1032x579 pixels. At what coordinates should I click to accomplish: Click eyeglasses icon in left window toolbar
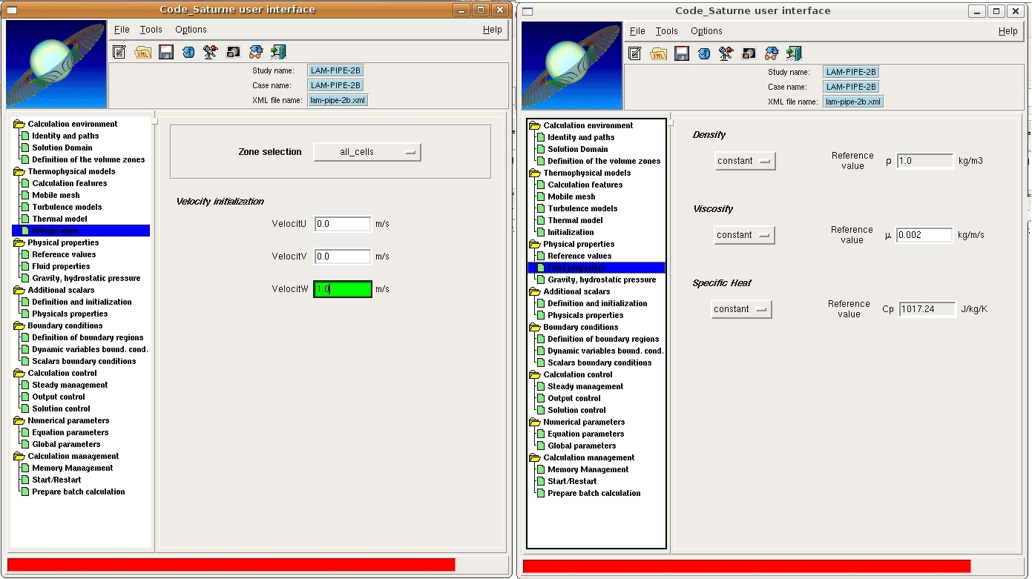(256, 52)
